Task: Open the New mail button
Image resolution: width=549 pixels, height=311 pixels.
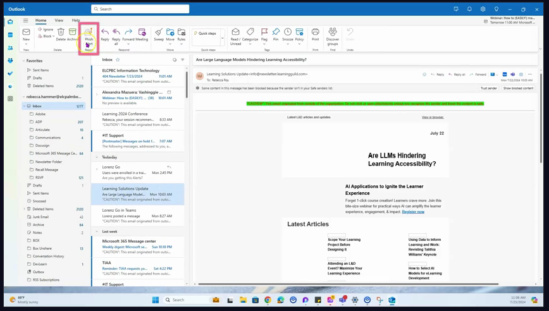Action: (x=27, y=34)
